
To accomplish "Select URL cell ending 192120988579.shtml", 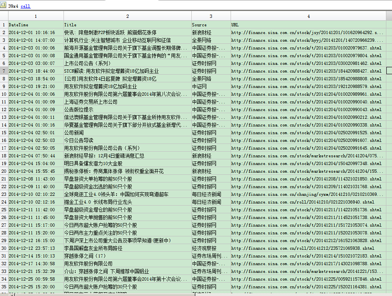I will coord(309,86).
